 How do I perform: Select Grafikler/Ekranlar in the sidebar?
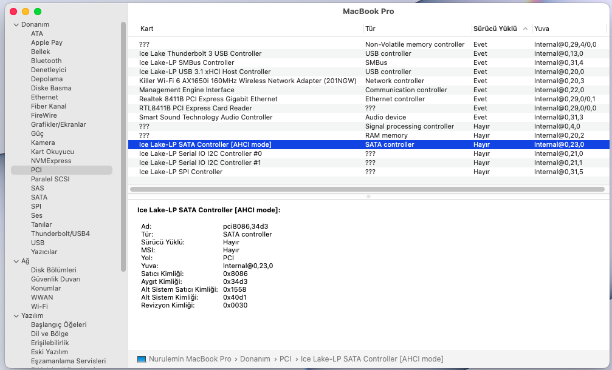coord(58,124)
